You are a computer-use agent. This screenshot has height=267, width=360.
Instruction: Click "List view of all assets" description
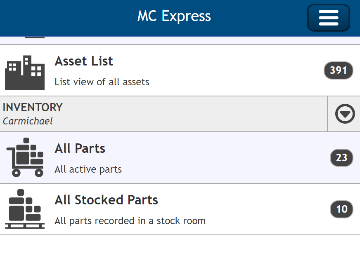102,82
